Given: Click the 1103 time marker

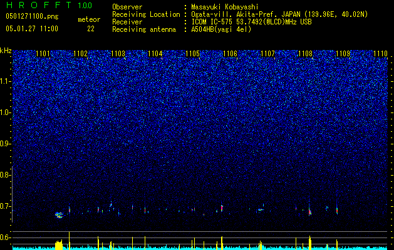Looking at the screenshot, I should (x=118, y=54).
